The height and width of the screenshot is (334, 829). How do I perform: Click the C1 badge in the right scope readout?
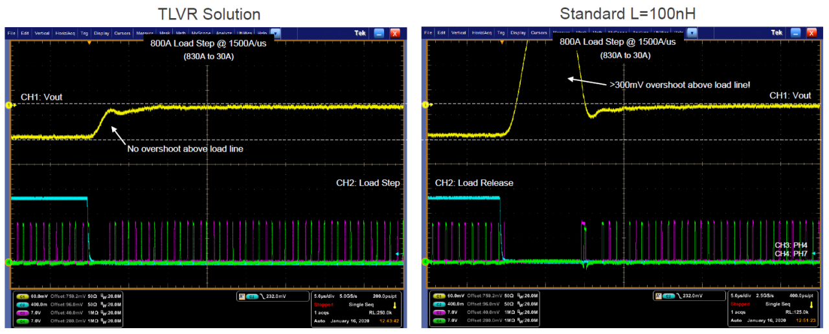438,296
